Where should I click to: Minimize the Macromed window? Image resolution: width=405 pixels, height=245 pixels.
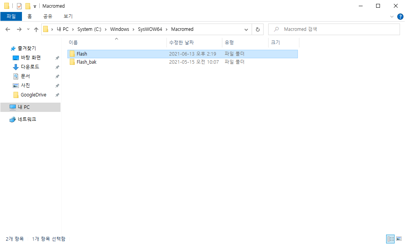pyautogui.click(x=361, y=6)
